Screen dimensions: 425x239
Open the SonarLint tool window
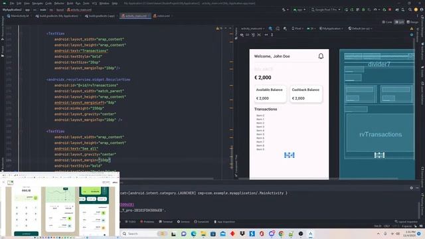(201, 222)
